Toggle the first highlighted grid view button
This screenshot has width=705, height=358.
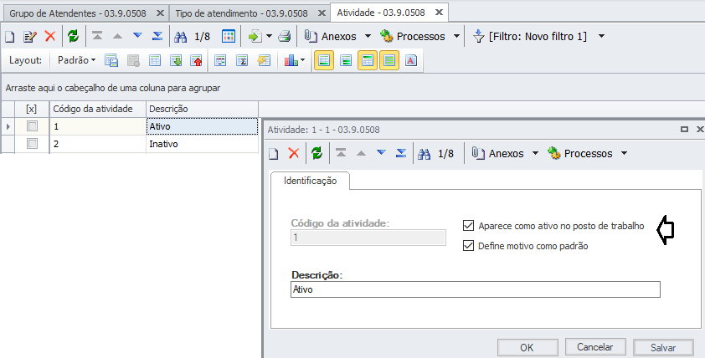click(324, 60)
